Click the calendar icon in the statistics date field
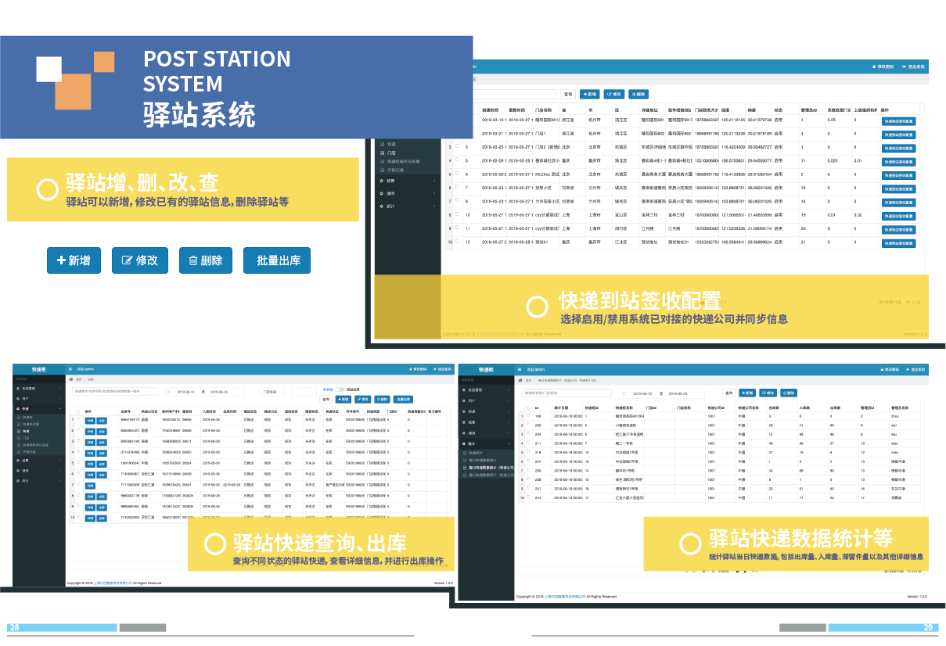The image size is (946, 646). tap(624, 393)
